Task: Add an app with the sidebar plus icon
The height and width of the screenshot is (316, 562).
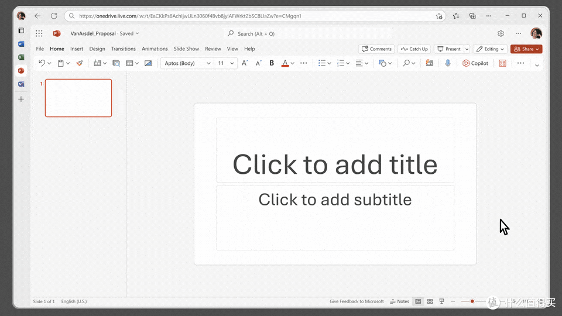Action: tap(21, 99)
